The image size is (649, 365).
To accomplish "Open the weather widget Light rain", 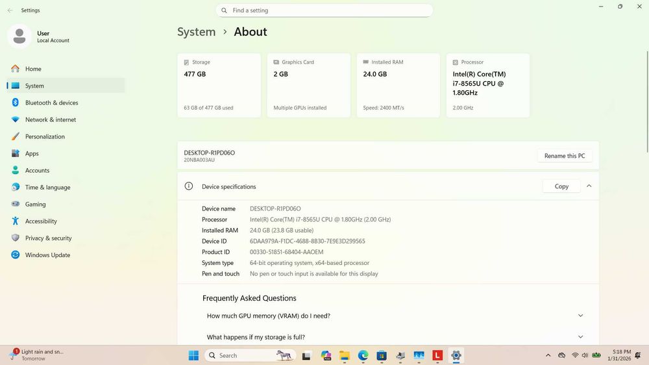I will [36, 355].
